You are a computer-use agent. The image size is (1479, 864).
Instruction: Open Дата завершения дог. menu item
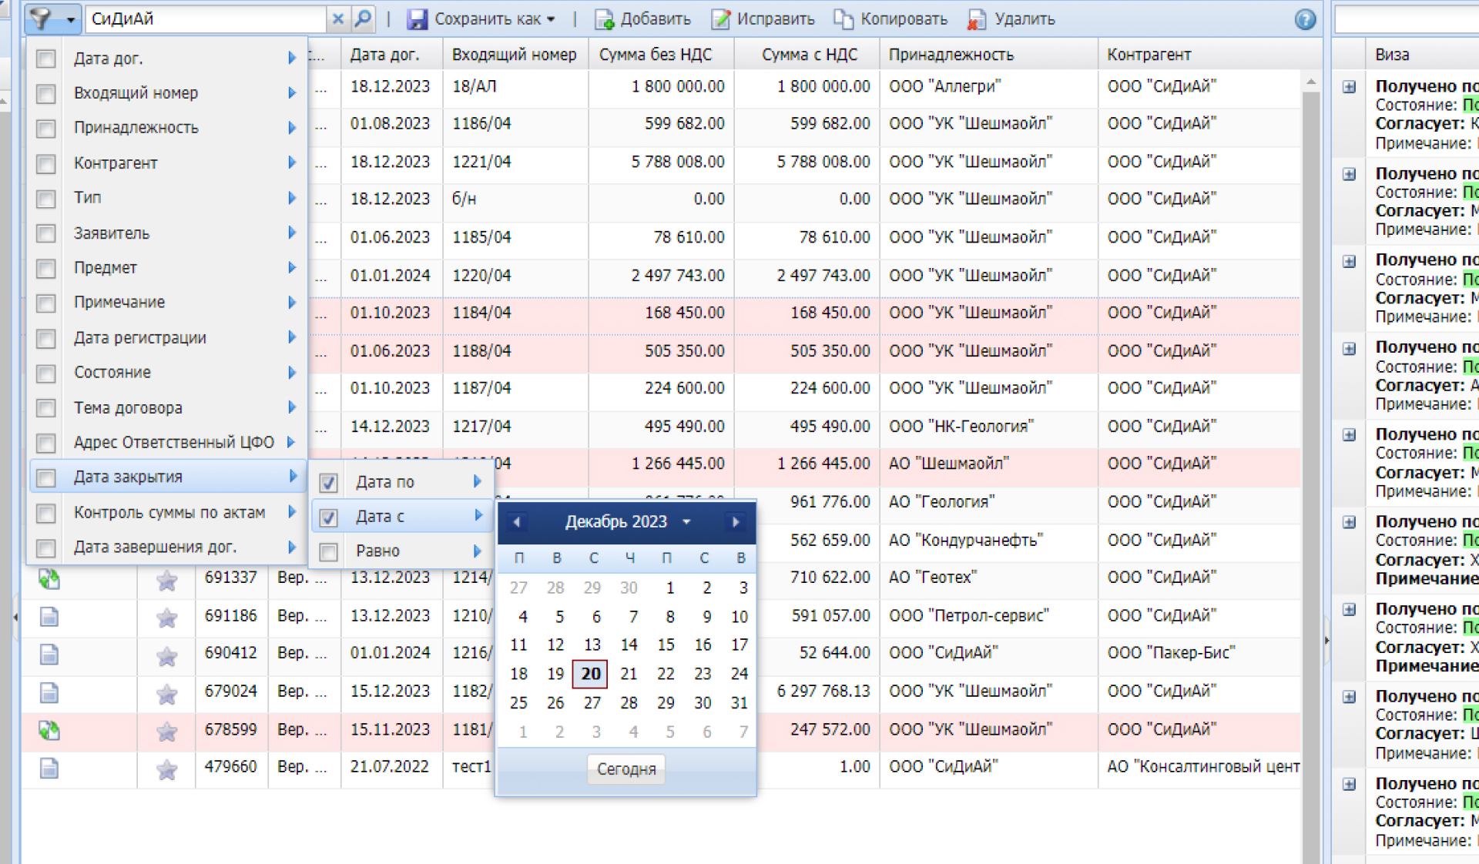coord(167,547)
